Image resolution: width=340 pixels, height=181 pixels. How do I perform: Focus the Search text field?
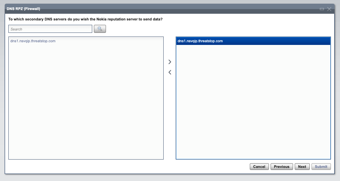[50, 29]
